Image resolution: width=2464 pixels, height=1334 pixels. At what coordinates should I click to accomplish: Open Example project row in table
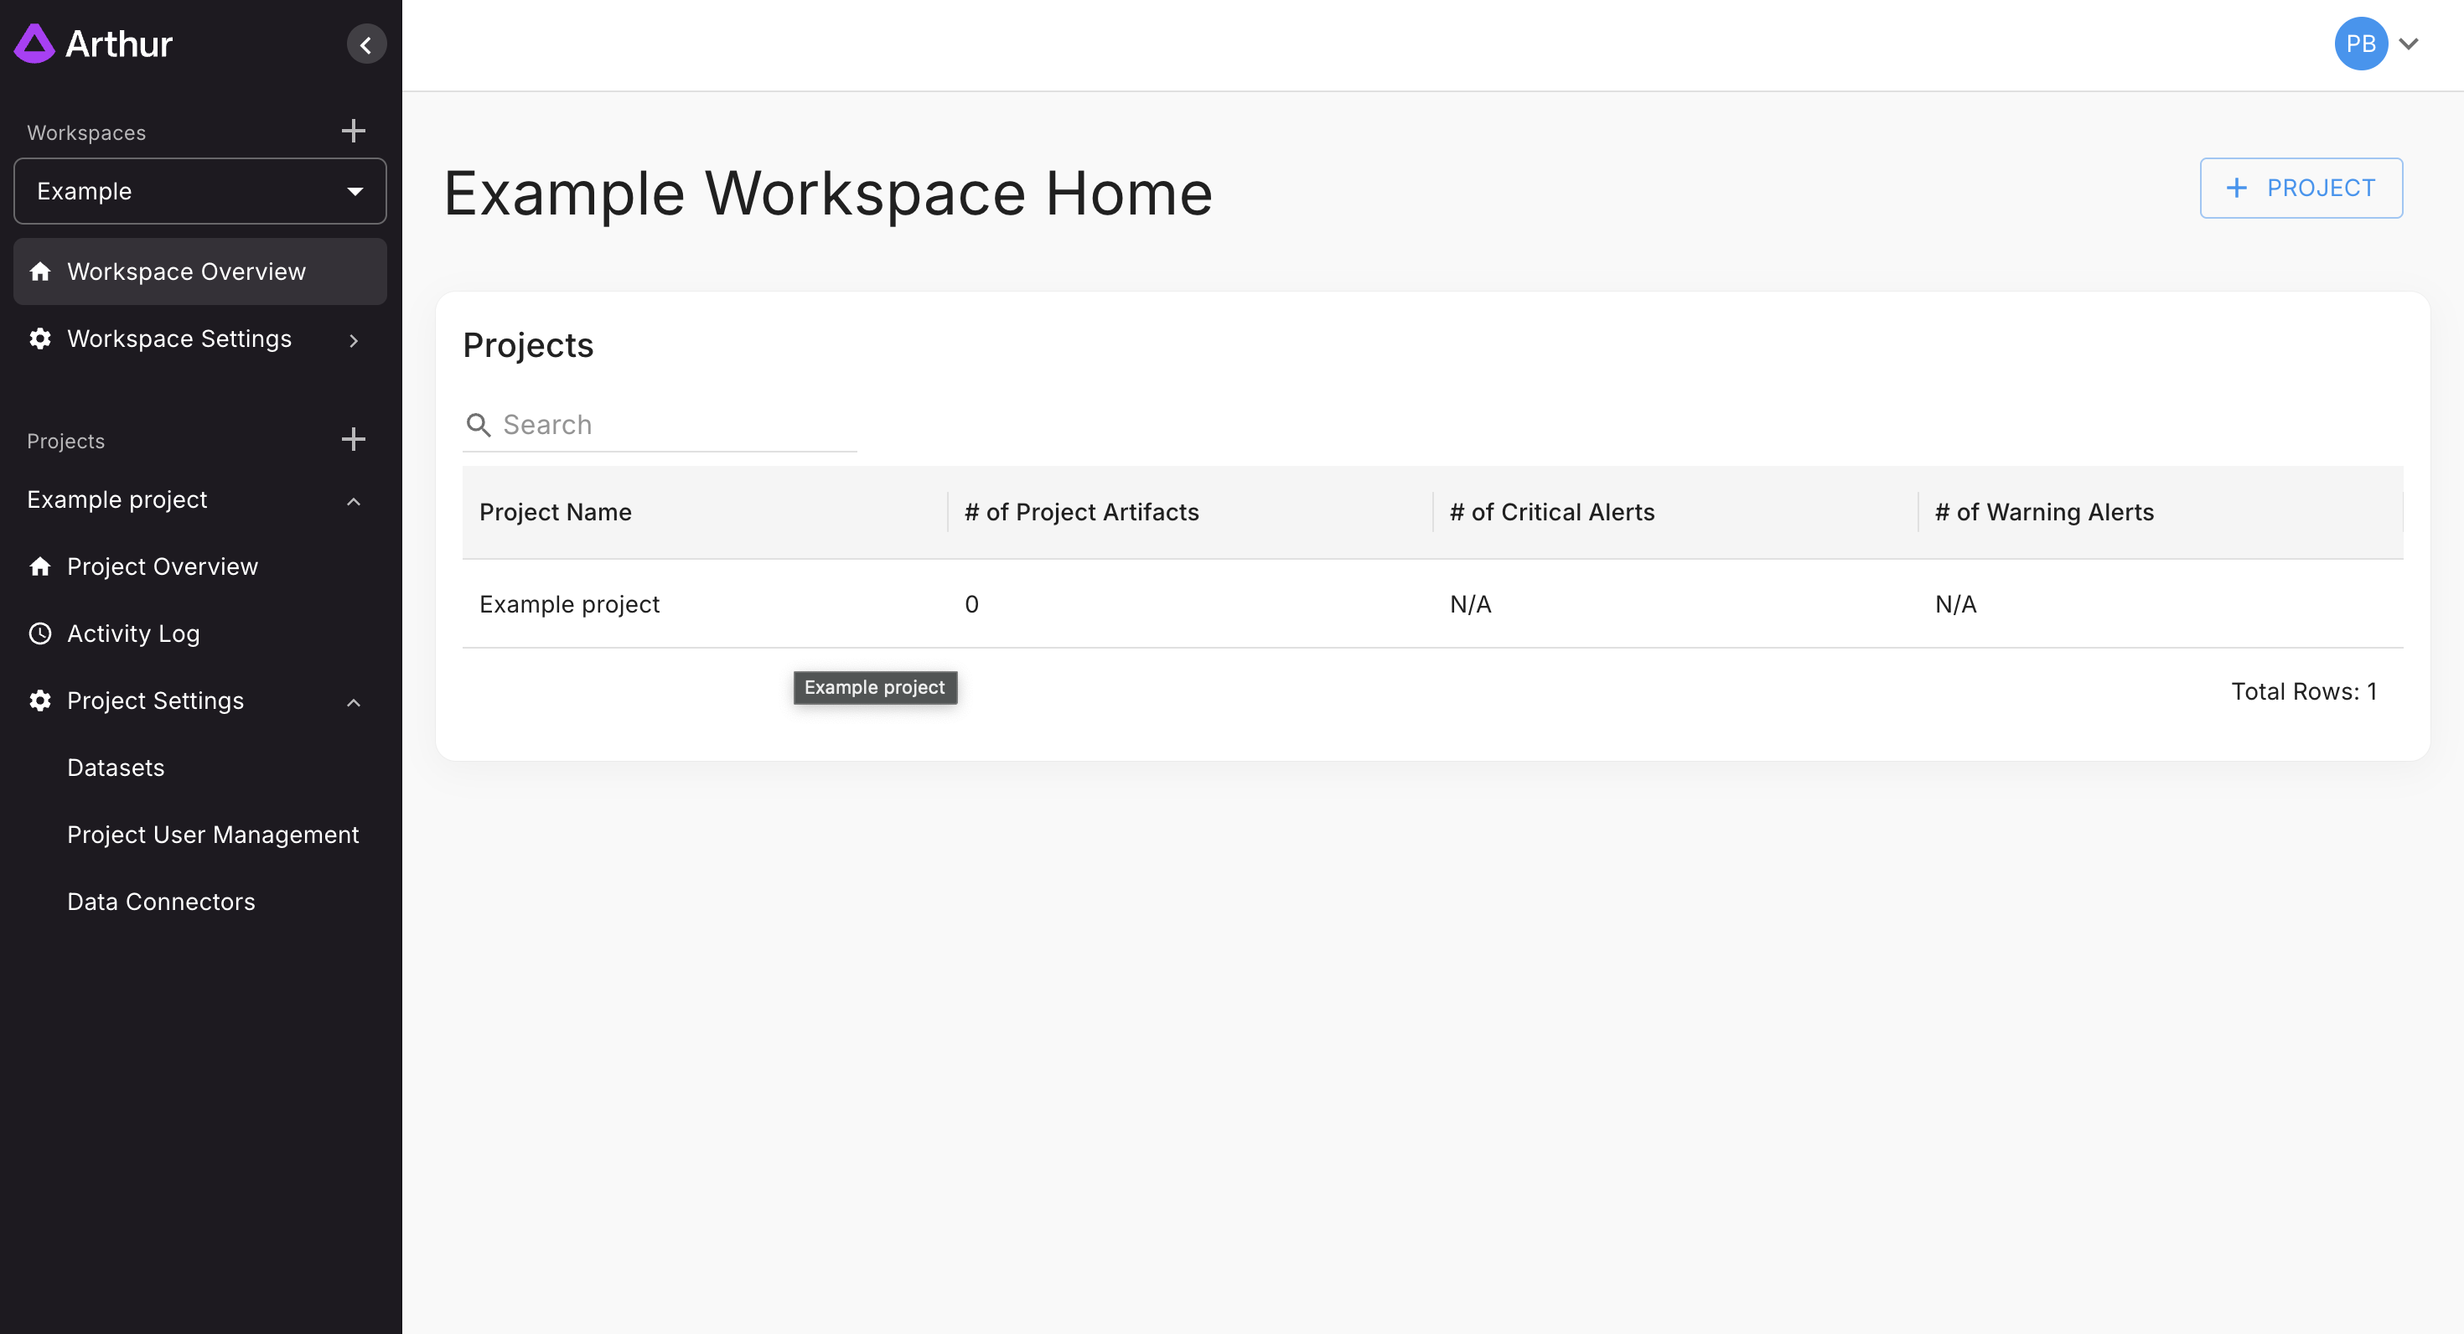tap(569, 604)
